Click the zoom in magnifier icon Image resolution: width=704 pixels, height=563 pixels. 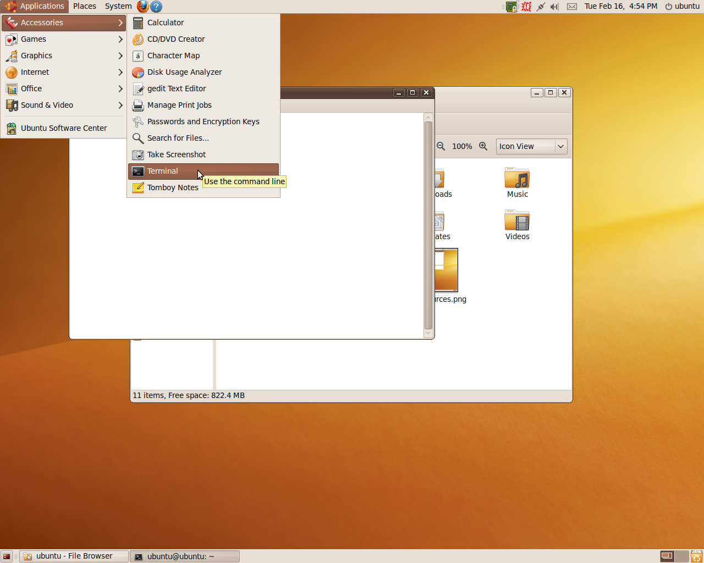[x=483, y=146]
